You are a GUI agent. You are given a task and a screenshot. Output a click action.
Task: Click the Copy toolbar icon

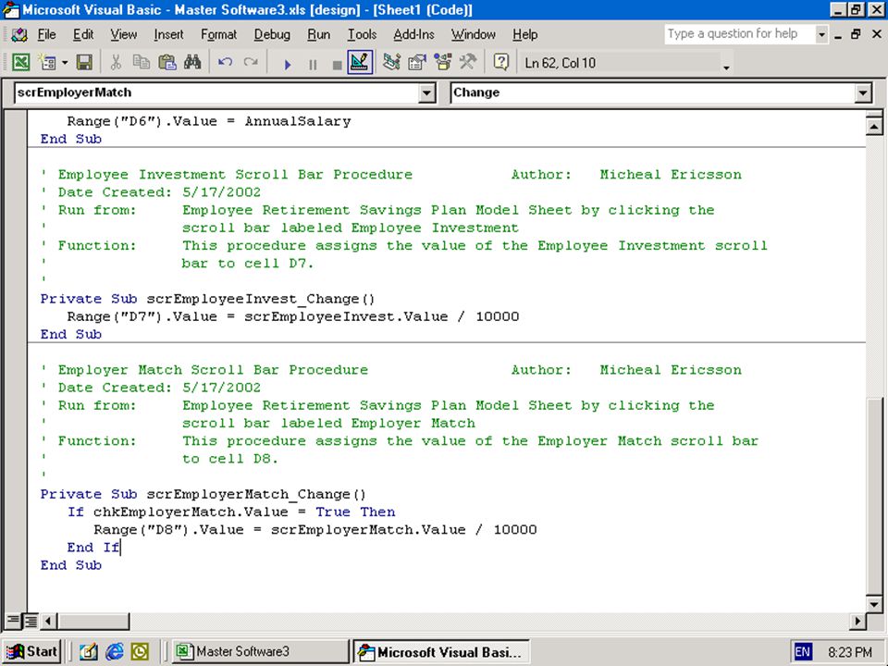pyautogui.click(x=141, y=62)
